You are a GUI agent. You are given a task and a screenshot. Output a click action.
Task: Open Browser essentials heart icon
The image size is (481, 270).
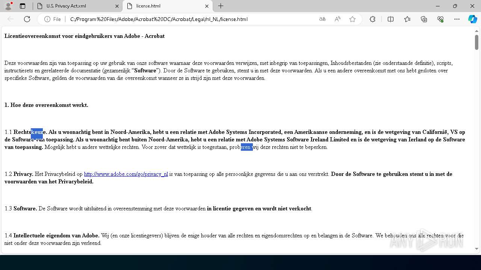(440, 19)
